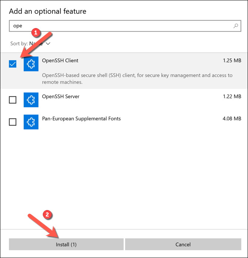Enable the OpenSSH Server checkbox
Image resolution: width=248 pixels, height=258 pixels.
pos(13,100)
